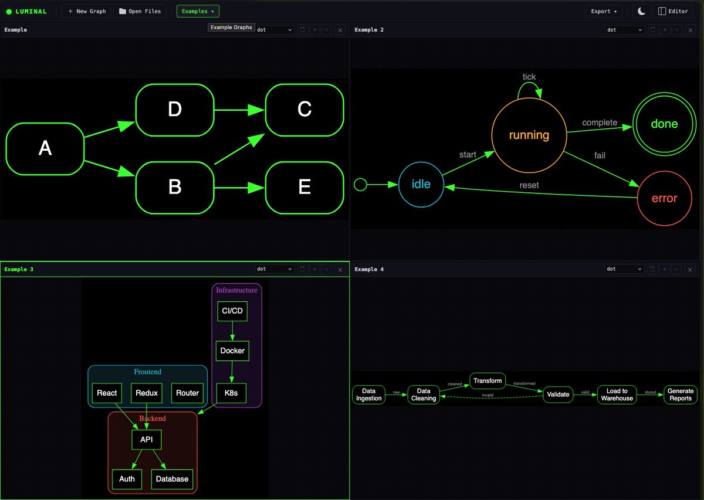This screenshot has height=500, width=704.
Task: Close the Example 3 panel
Action: click(x=340, y=269)
